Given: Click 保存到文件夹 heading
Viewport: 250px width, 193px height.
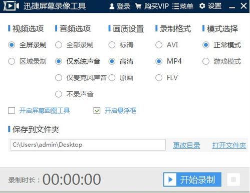Looking at the screenshot, I should click(x=36, y=130).
